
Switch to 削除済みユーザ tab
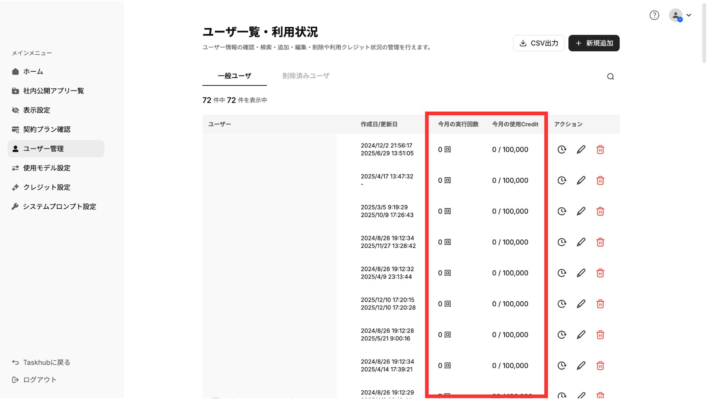coord(305,76)
